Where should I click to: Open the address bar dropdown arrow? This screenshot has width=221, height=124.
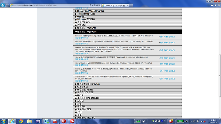coord(92,5)
